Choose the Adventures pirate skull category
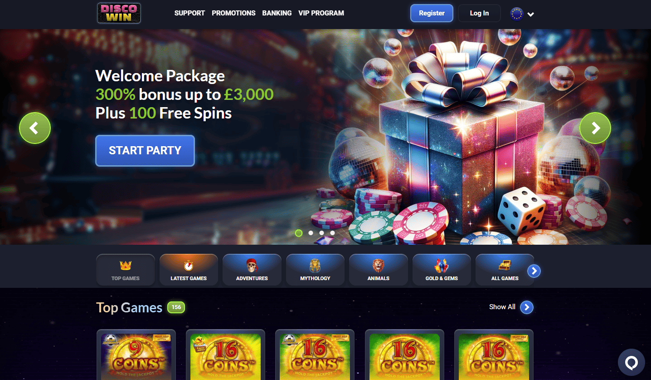The width and height of the screenshot is (651, 380). point(252,270)
